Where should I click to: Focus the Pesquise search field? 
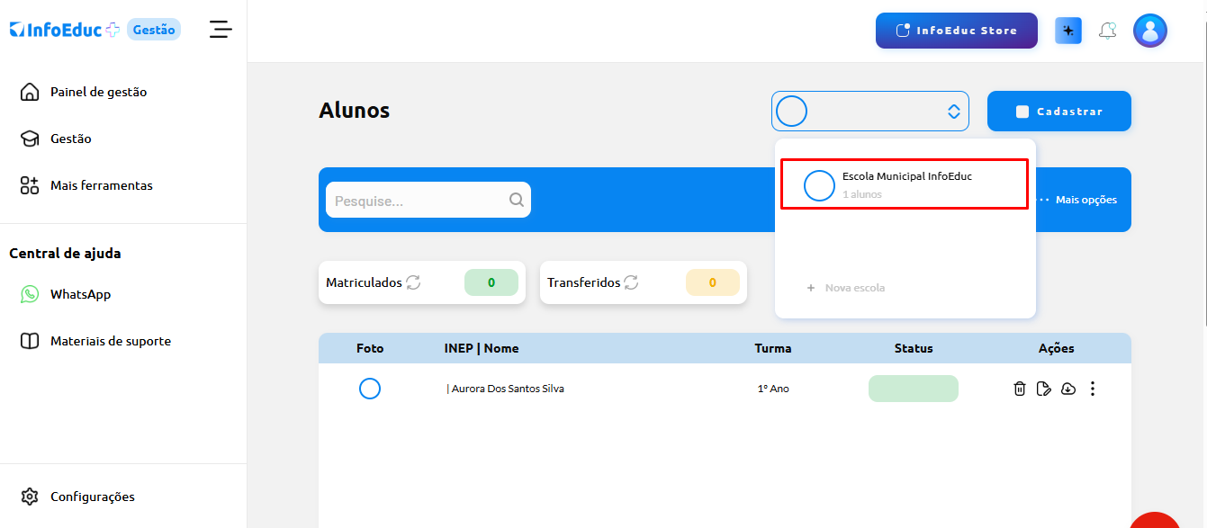(428, 200)
